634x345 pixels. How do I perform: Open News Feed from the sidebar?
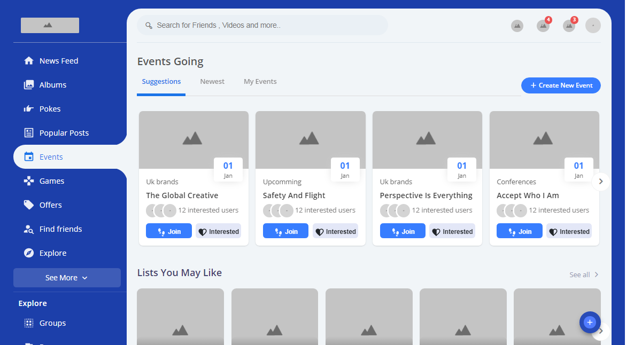point(58,61)
